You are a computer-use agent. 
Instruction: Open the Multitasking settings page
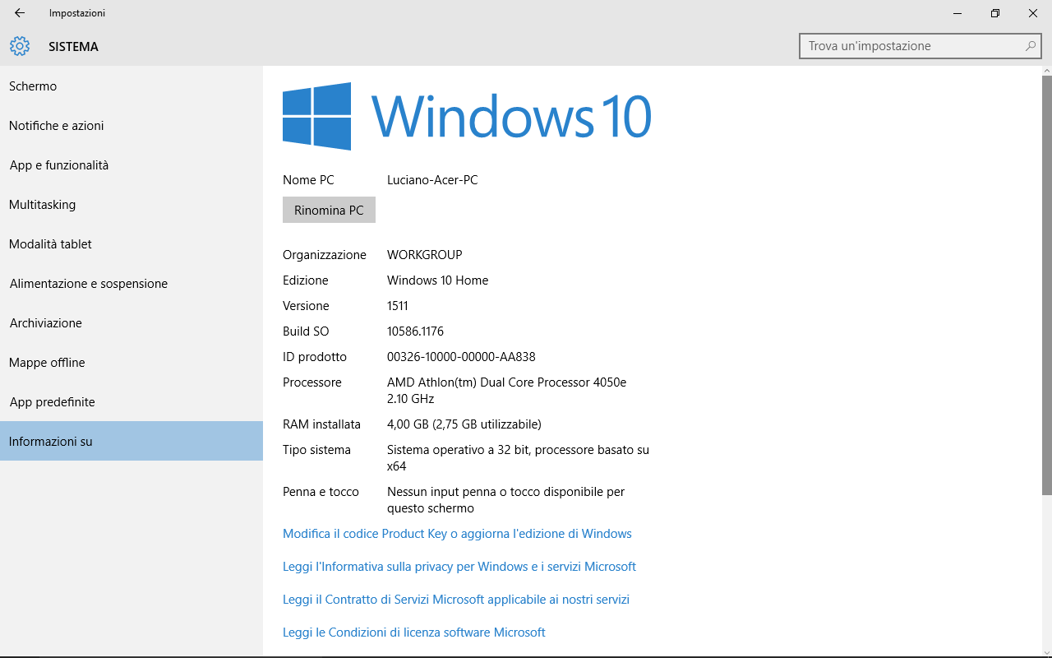click(x=42, y=205)
